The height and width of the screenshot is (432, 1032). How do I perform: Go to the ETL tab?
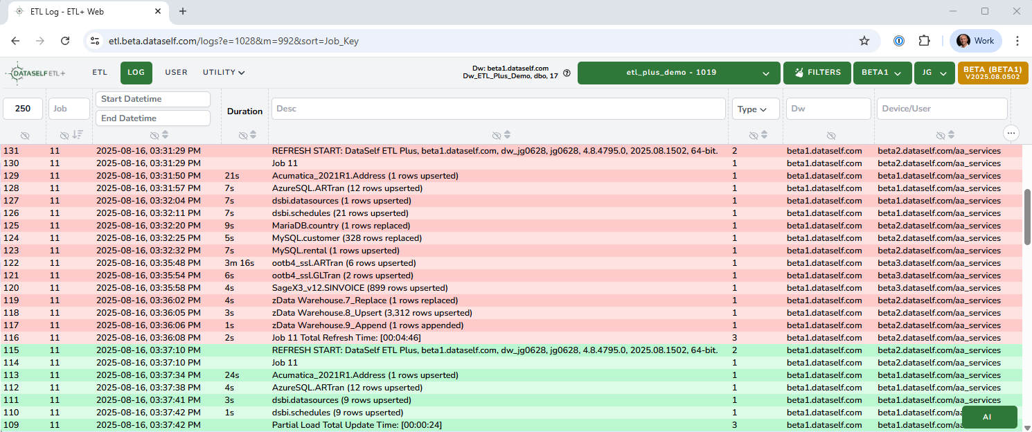coord(100,72)
